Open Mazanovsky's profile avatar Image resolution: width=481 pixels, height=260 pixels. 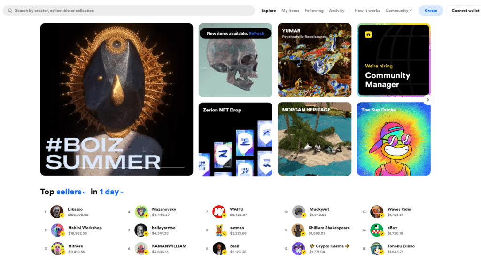click(x=141, y=212)
